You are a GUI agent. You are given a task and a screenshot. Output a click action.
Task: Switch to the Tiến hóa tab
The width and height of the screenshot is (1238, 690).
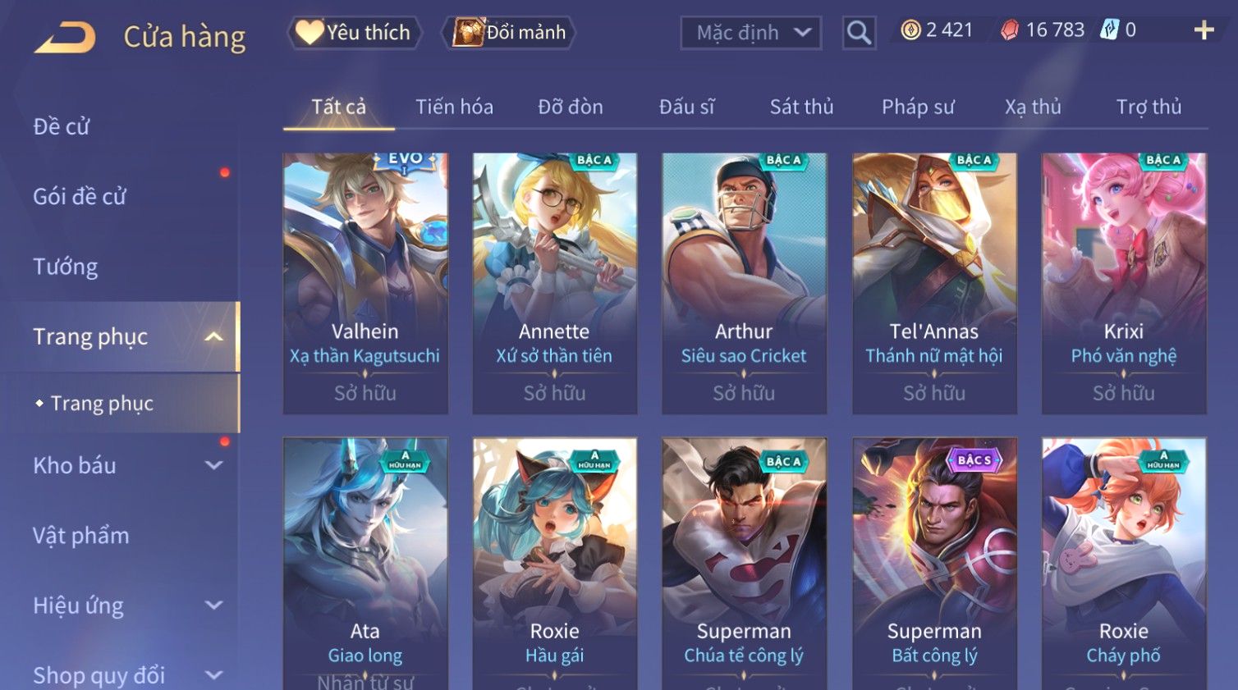click(454, 107)
